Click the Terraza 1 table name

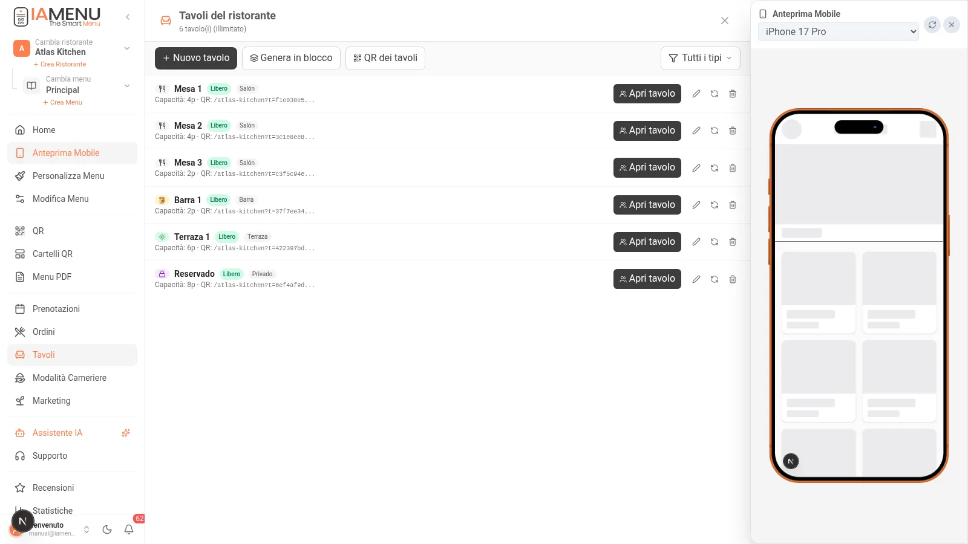pos(192,237)
